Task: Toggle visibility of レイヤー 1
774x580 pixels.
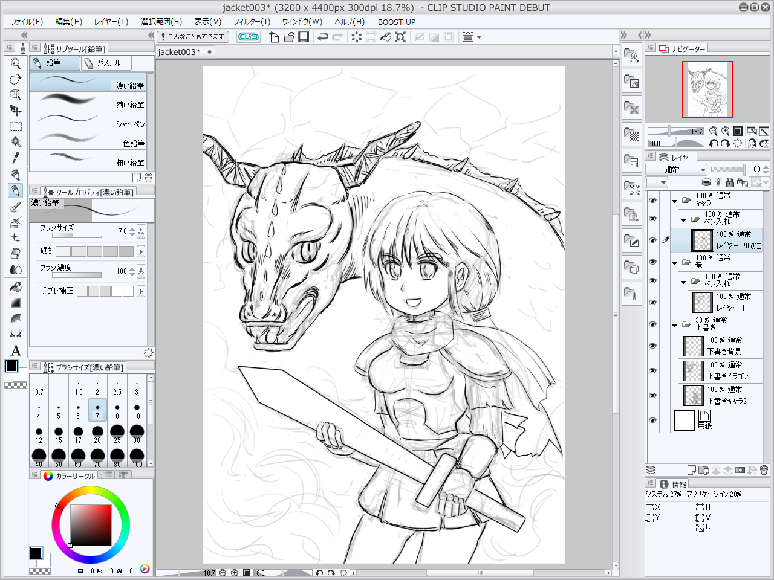Action: (x=652, y=302)
